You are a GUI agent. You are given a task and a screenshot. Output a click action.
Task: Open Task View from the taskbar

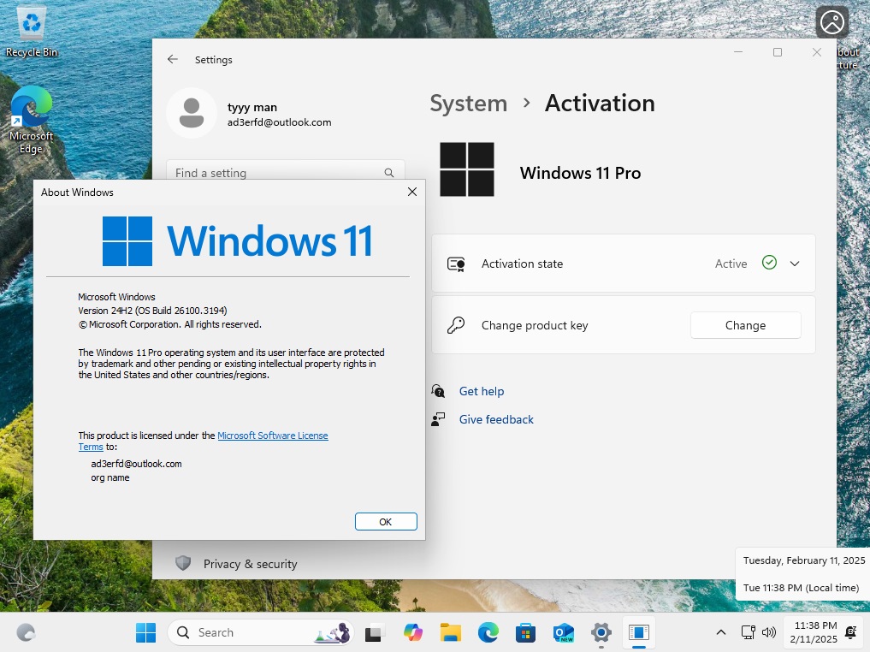pos(373,632)
